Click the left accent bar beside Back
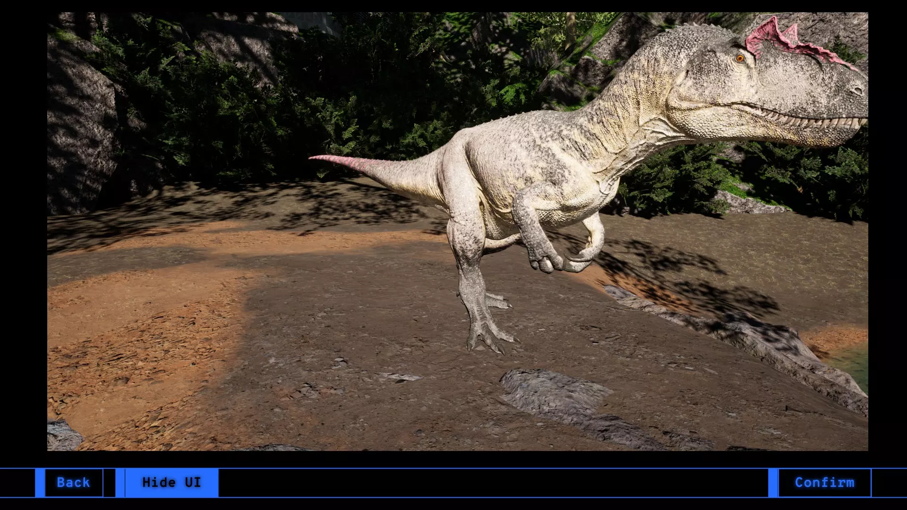This screenshot has height=510, width=907. click(40, 483)
